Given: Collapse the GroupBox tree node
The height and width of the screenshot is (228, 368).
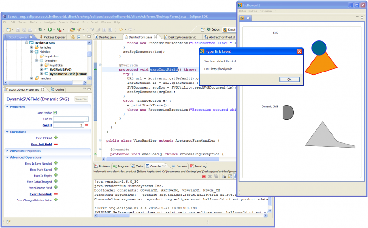Looking at the screenshot, I should [x=37, y=61].
